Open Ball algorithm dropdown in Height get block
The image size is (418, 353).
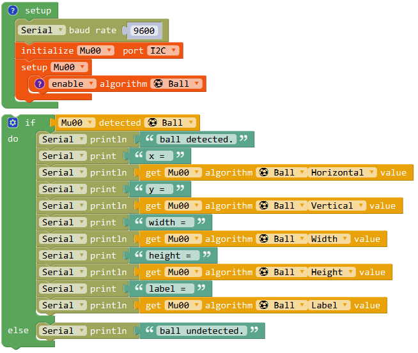[282, 272]
